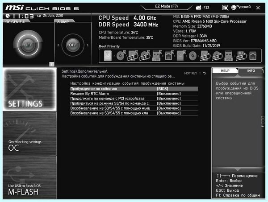Switch to the HELP tab
The height and width of the screenshot is (202, 268).
pos(225,70)
